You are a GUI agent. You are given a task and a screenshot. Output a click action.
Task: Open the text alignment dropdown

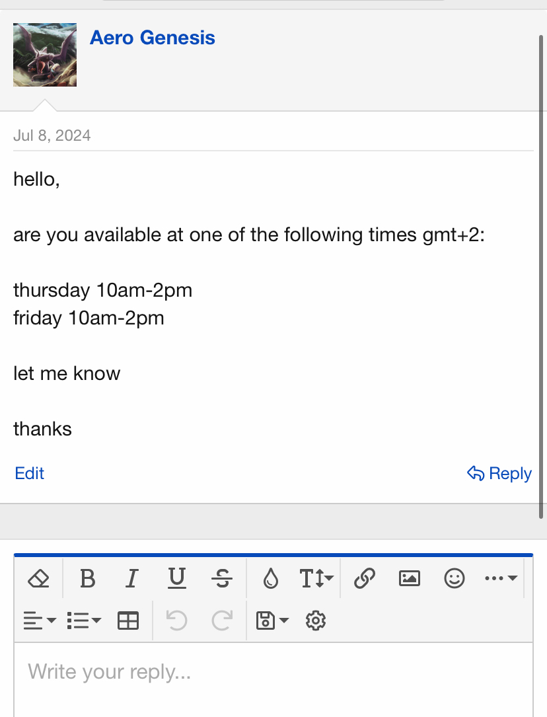tap(40, 621)
